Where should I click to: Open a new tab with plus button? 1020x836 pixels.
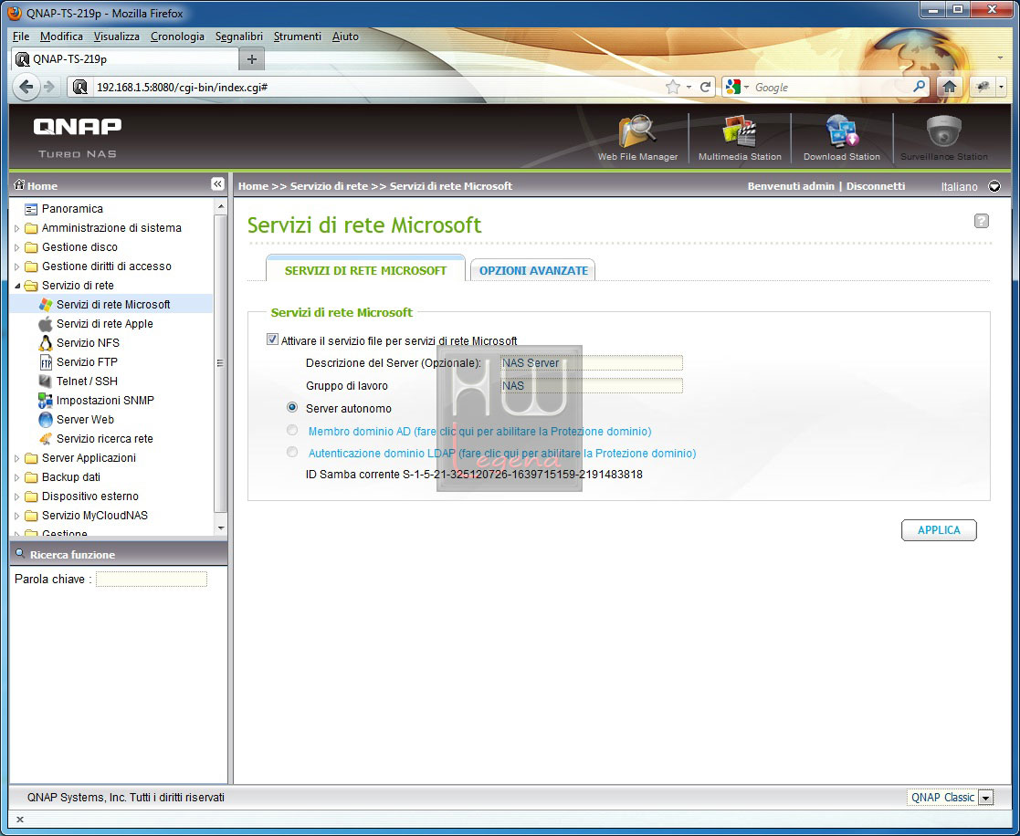(x=252, y=59)
